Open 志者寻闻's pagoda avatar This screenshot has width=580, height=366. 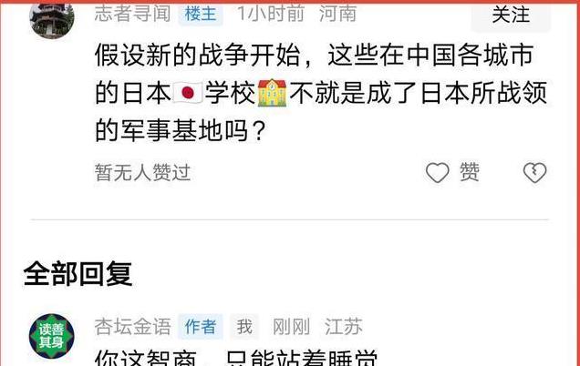[52, 18]
